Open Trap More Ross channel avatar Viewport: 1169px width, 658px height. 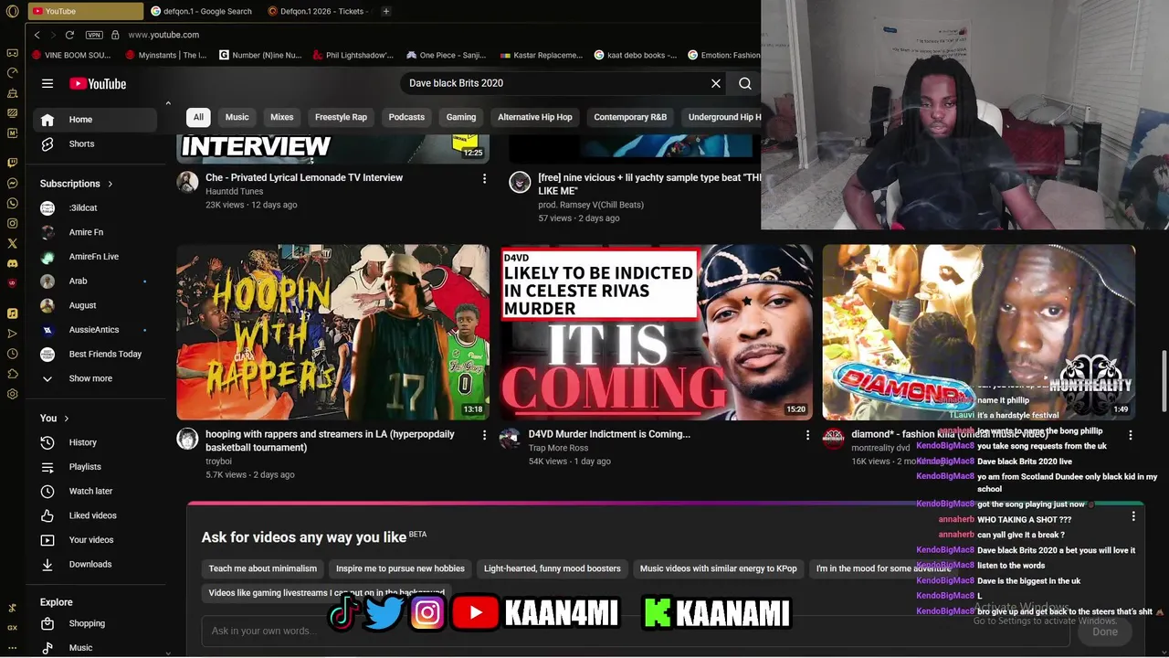(510, 439)
